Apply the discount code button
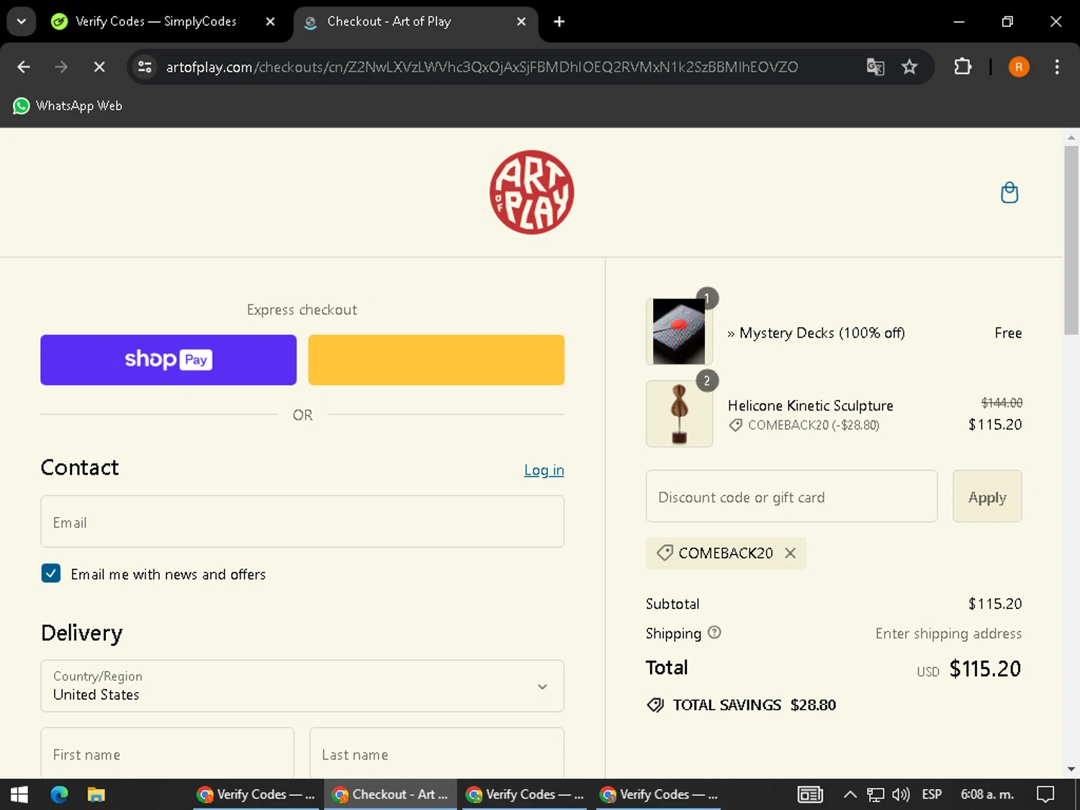Screen dimensions: 1080x810 [x=987, y=496]
